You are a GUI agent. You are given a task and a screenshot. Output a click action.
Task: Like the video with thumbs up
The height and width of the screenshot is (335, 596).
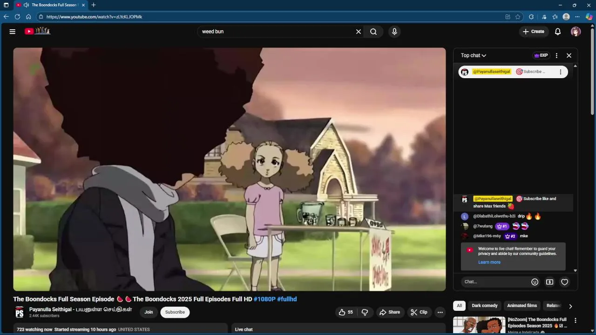346,312
